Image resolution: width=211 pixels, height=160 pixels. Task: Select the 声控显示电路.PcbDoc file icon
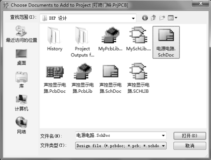54,72
